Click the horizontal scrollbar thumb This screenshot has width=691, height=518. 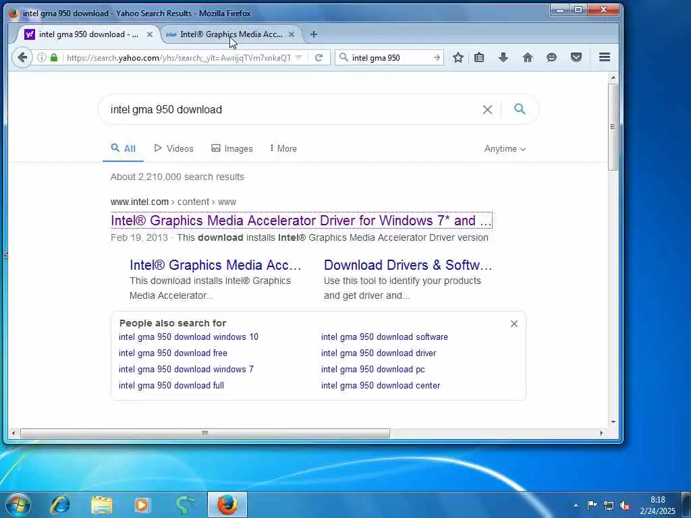click(204, 434)
